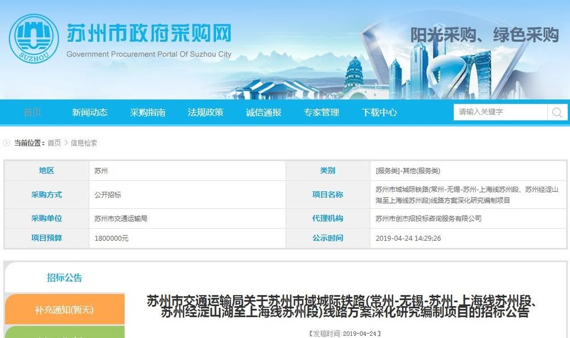Click the 信息检索 breadcrumb link

[x=84, y=143]
